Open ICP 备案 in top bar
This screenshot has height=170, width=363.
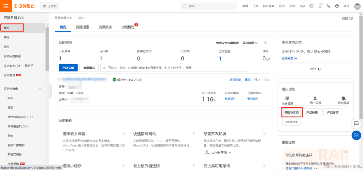[x=268, y=6]
